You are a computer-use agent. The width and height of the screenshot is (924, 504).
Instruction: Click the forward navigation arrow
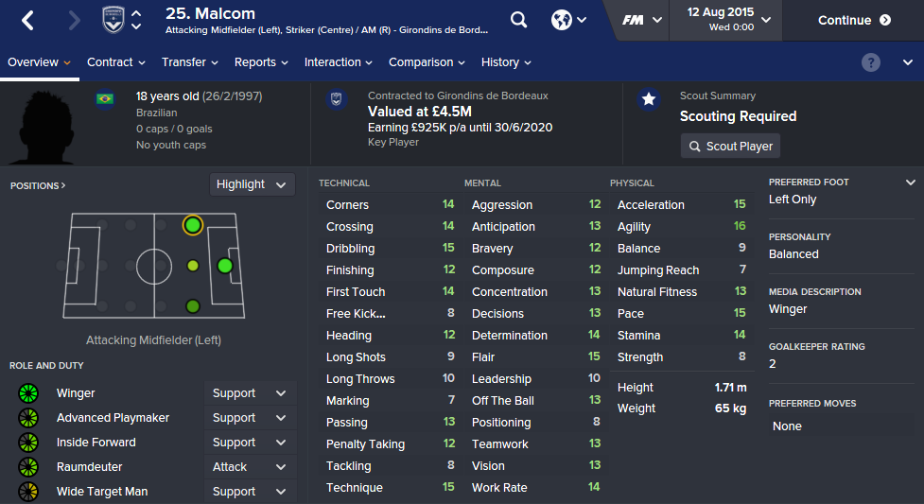pyautogui.click(x=75, y=20)
